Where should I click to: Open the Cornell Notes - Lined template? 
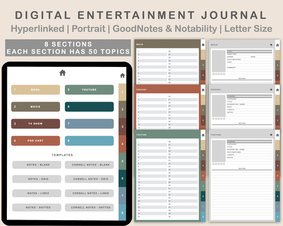(x=89, y=193)
